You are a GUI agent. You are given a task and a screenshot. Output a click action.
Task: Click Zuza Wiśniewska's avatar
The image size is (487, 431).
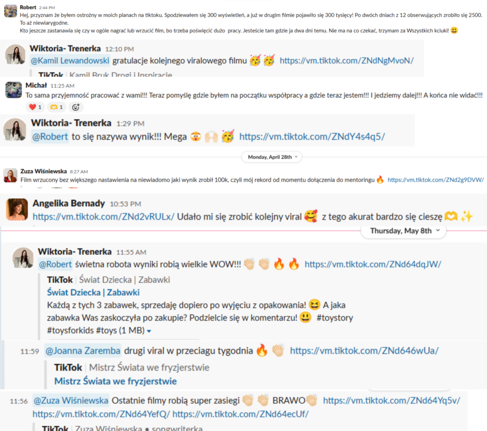point(10,175)
